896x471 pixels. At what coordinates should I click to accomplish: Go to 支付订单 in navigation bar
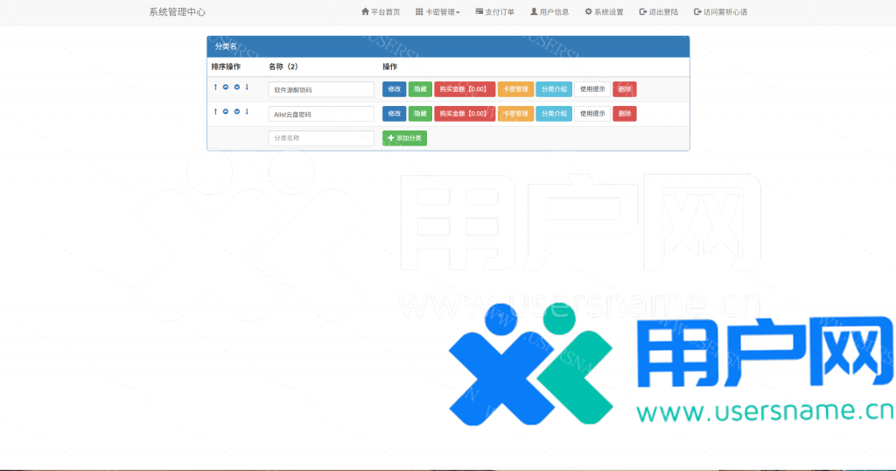point(495,12)
